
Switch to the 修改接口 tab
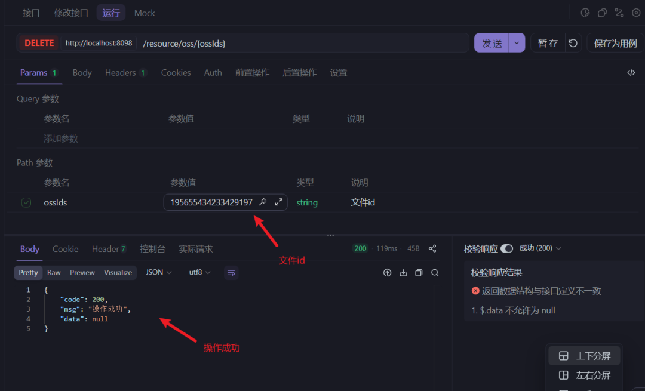[70, 13]
